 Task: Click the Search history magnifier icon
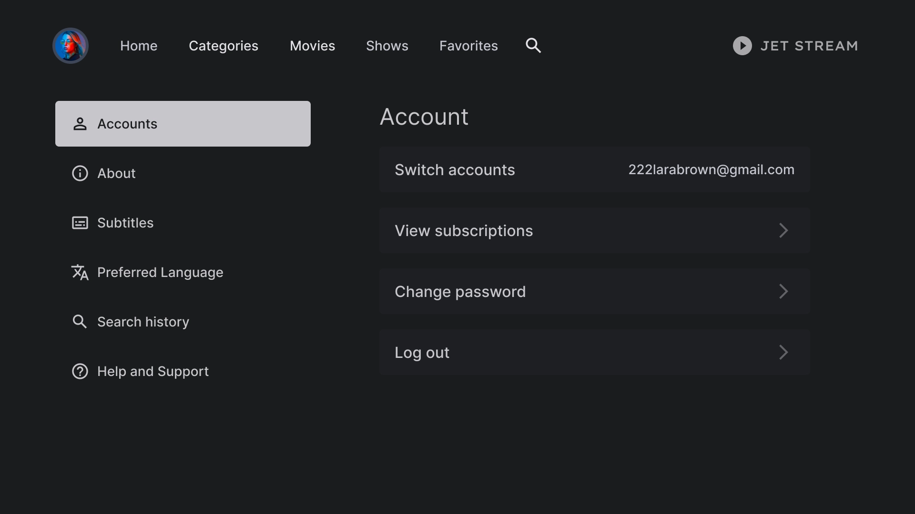click(x=80, y=321)
